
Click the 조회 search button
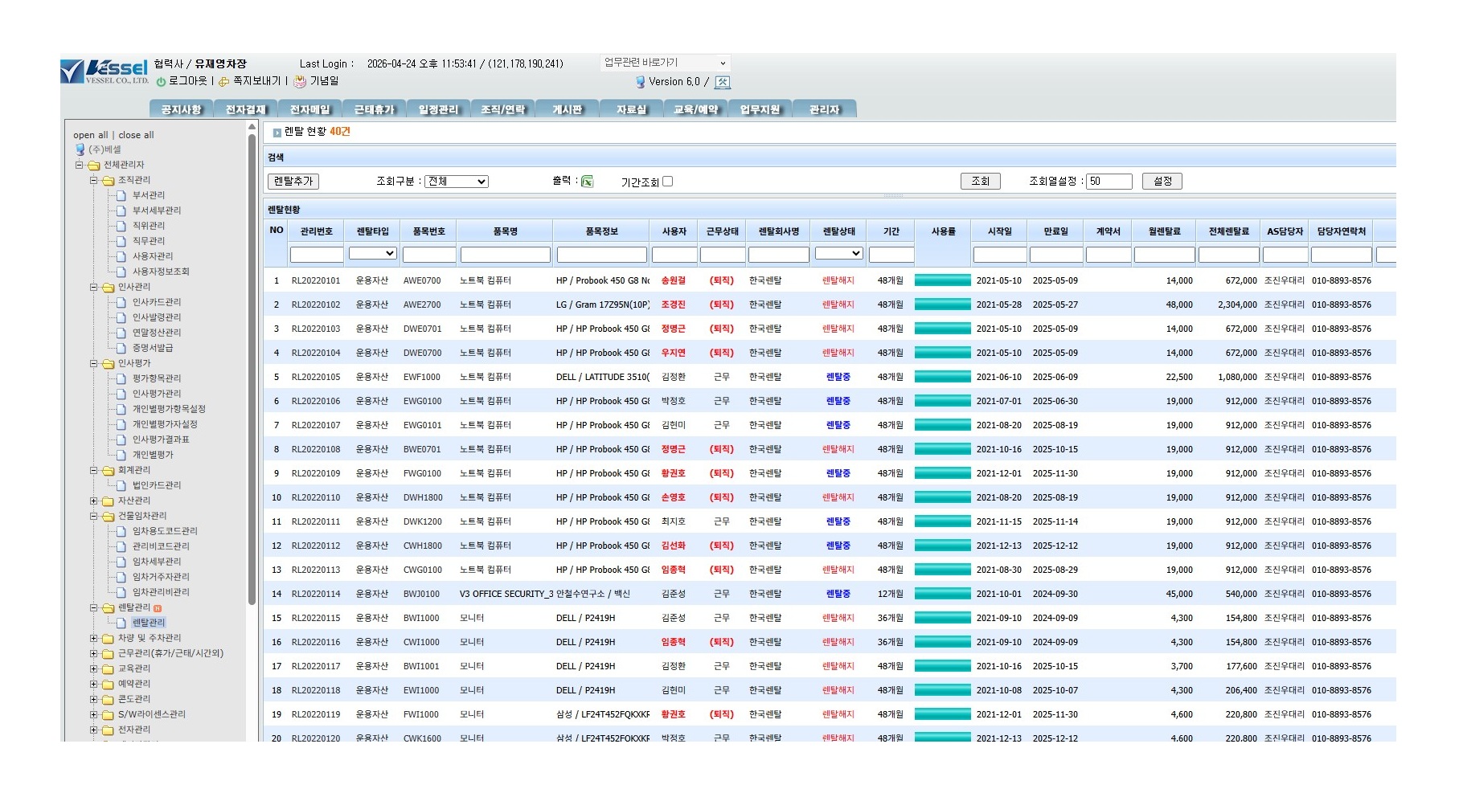tap(980, 182)
